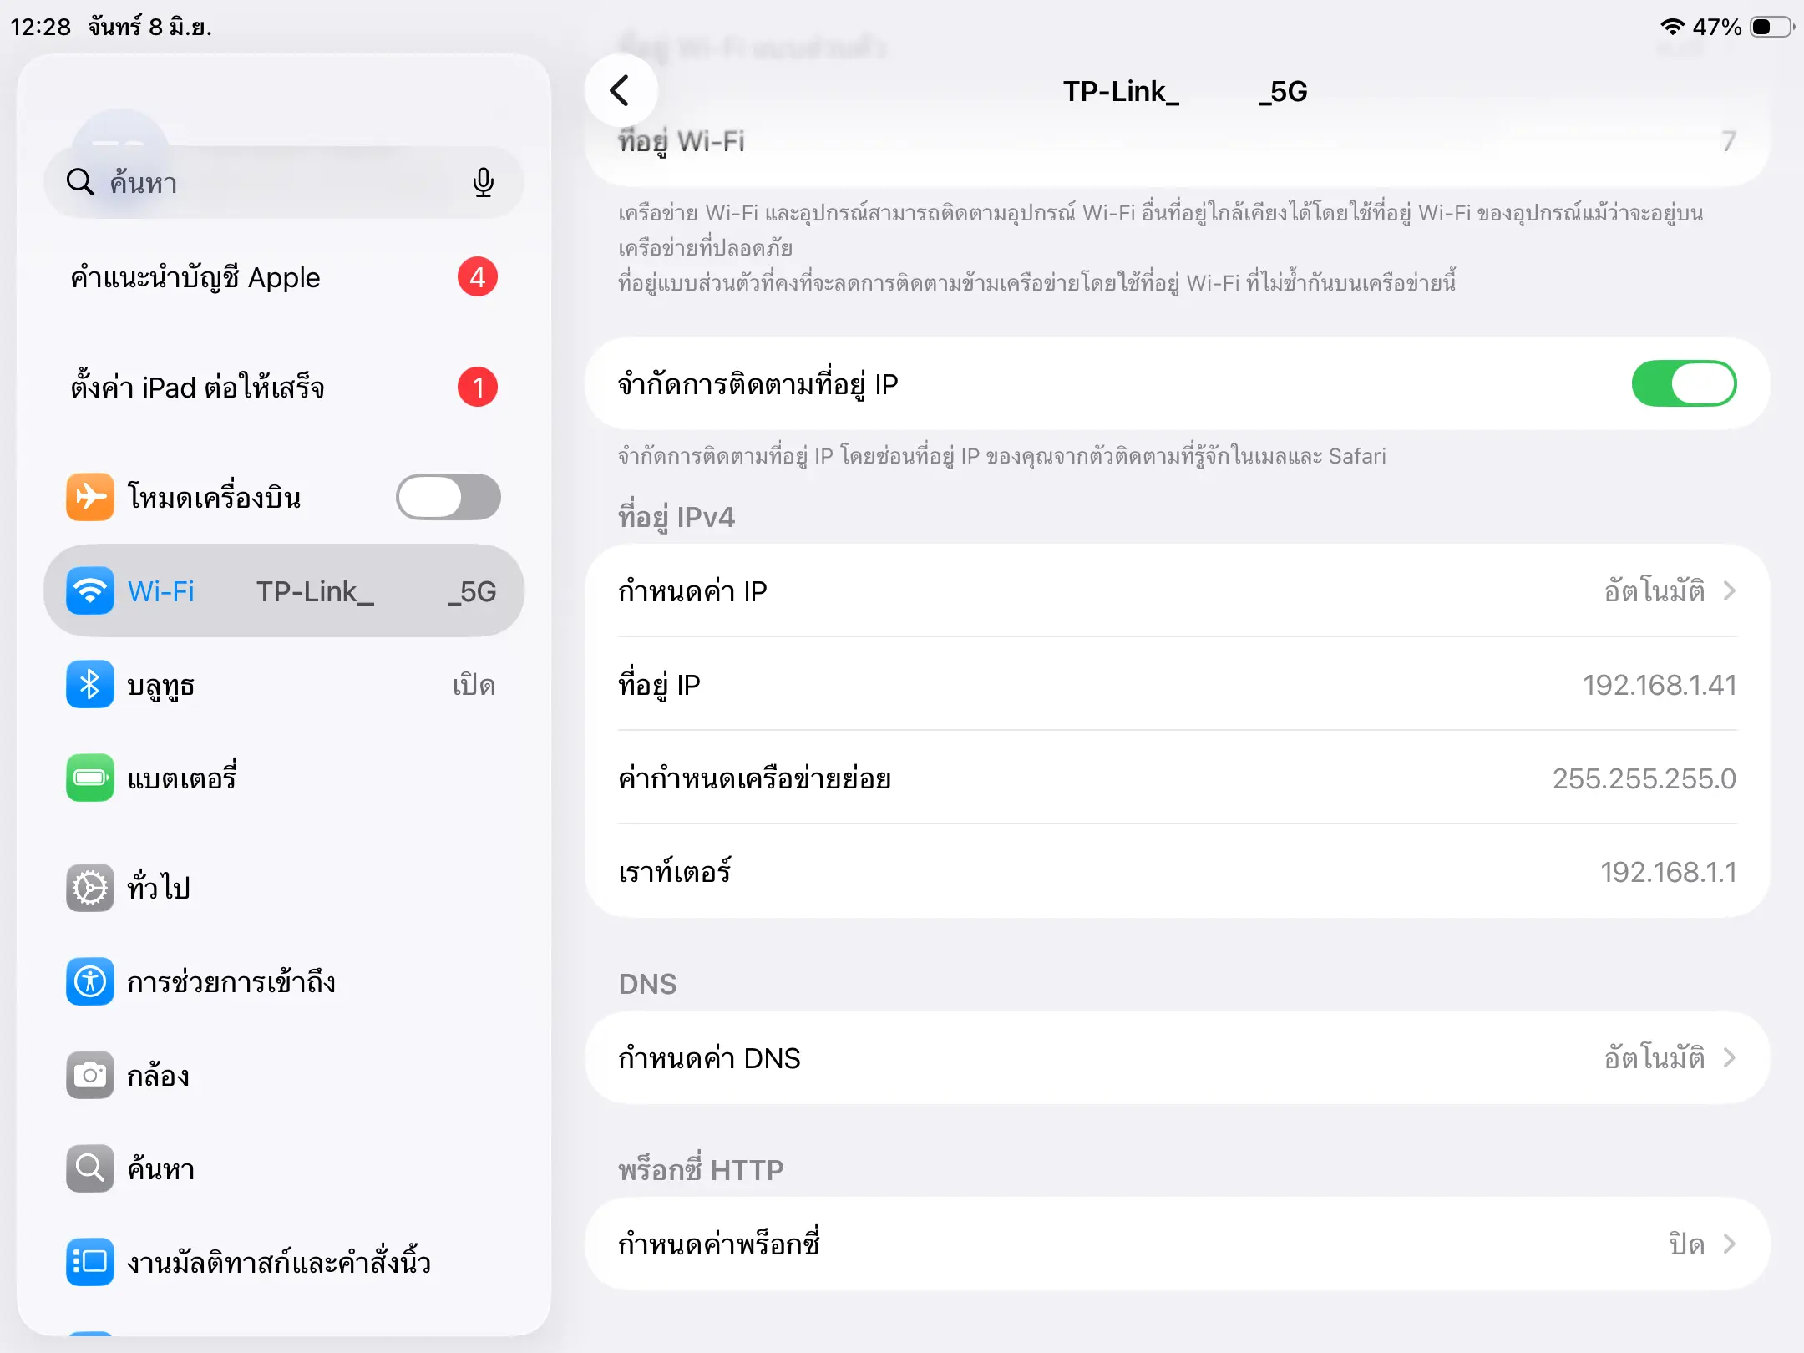Tap IP address value 192.168.1.41
This screenshot has width=1804, height=1353.
click(x=1660, y=685)
